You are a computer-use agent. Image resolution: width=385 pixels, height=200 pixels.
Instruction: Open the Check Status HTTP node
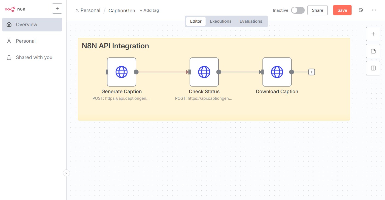tap(204, 72)
